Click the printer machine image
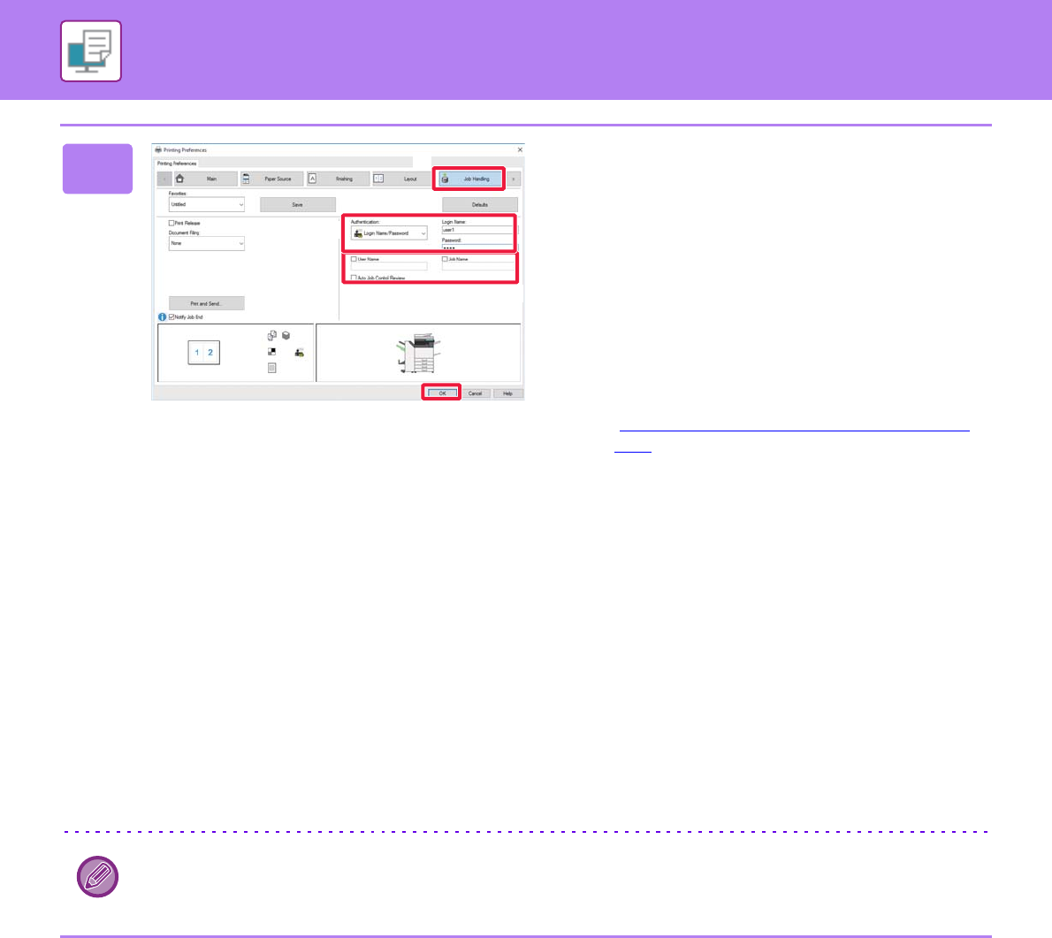Viewport: 1052px width, 938px height. (x=418, y=353)
